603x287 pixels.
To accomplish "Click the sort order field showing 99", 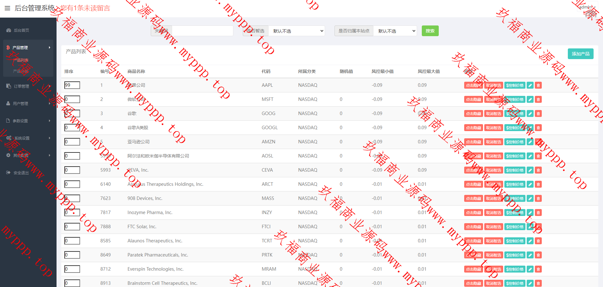I will (72, 85).
